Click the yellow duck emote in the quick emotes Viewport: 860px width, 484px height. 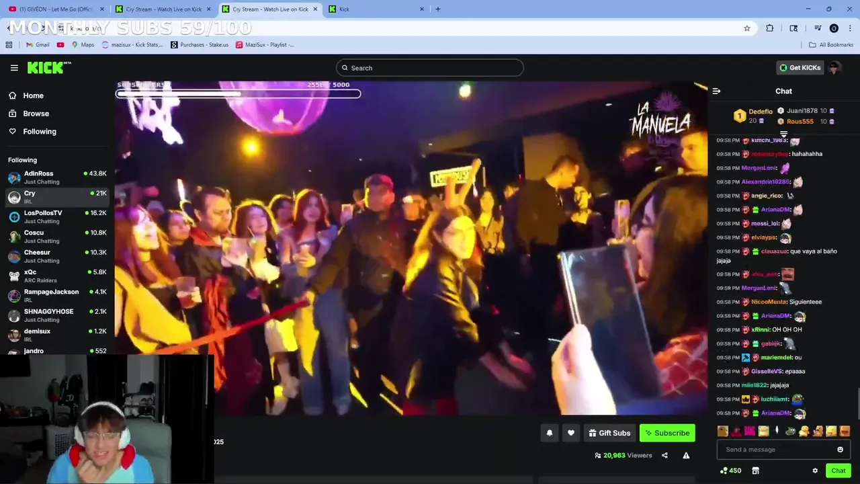[804, 431]
